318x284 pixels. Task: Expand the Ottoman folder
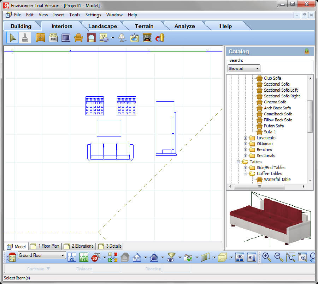tap(246, 144)
